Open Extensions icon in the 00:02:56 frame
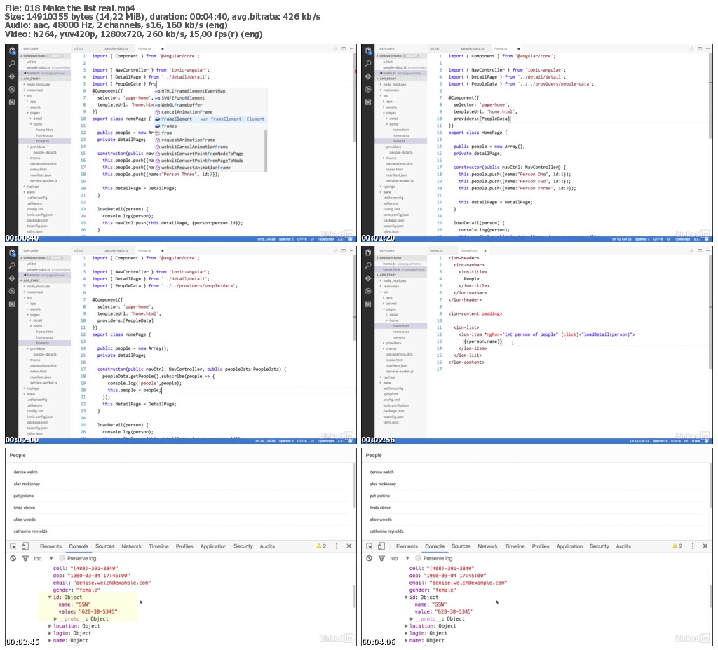The height and width of the screenshot is (650, 718). click(x=368, y=304)
